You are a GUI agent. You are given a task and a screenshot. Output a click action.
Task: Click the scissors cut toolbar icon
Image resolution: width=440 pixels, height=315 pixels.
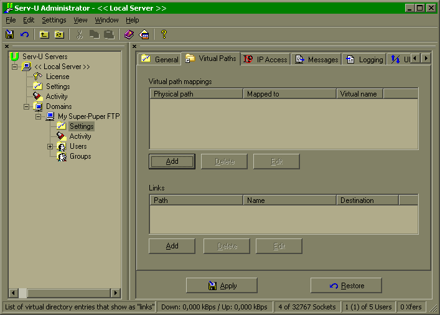coord(80,34)
